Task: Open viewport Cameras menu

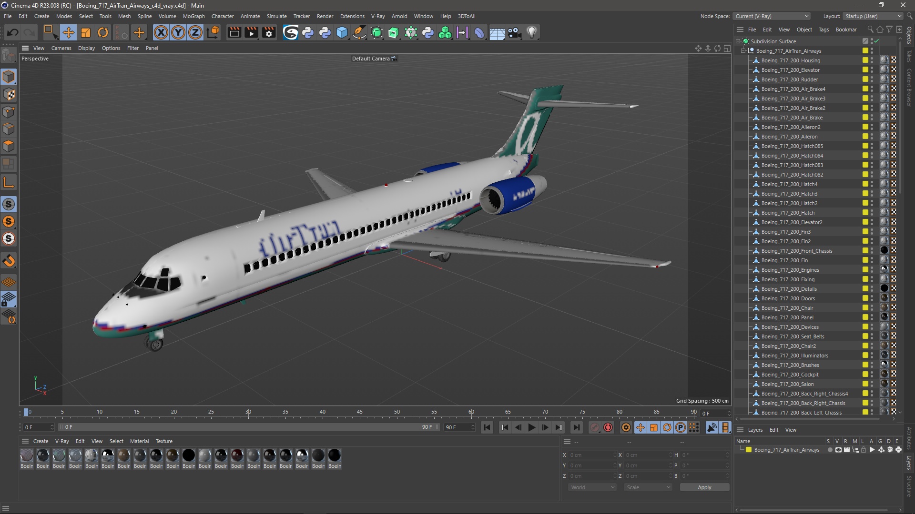Action: coord(61,48)
